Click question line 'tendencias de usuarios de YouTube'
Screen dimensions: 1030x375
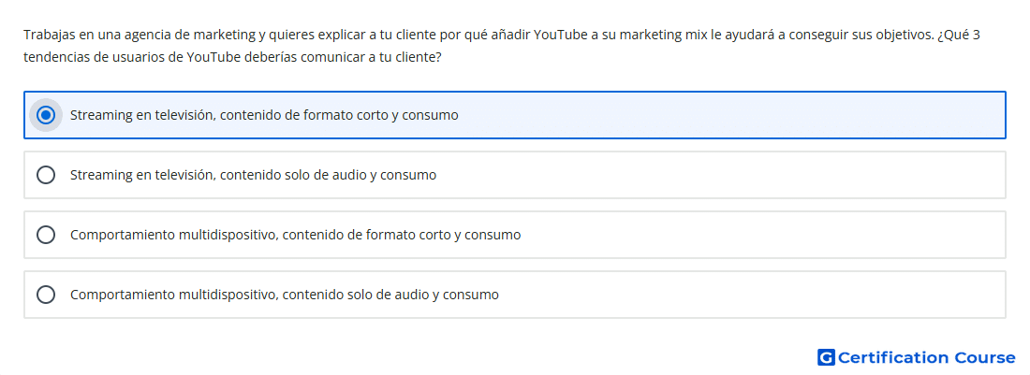pyautogui.click(x=232, y=57)
